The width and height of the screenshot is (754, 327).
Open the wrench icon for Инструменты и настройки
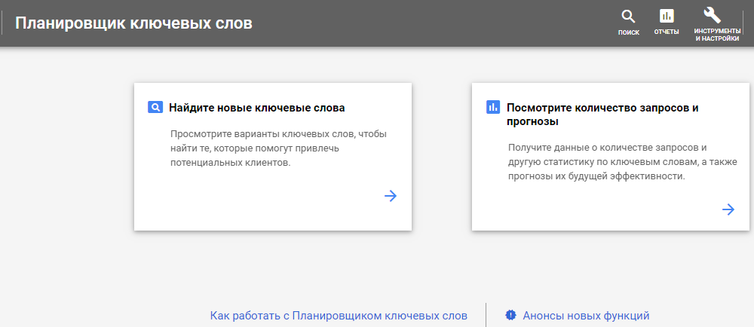[712, 15]
